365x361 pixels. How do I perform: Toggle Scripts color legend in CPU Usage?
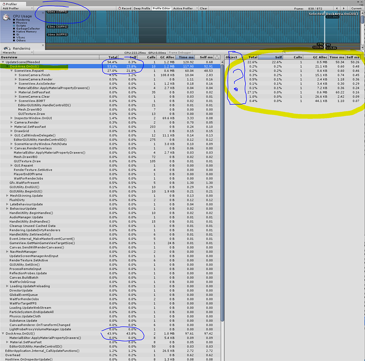(x=14, y=25)
